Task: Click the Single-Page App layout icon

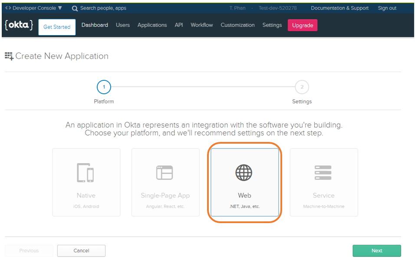Action: (165, 173)
